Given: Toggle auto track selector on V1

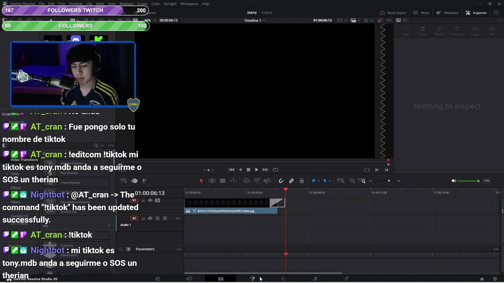Looking at the screenshot, I should pyautogui.click(x=150, y=200).
